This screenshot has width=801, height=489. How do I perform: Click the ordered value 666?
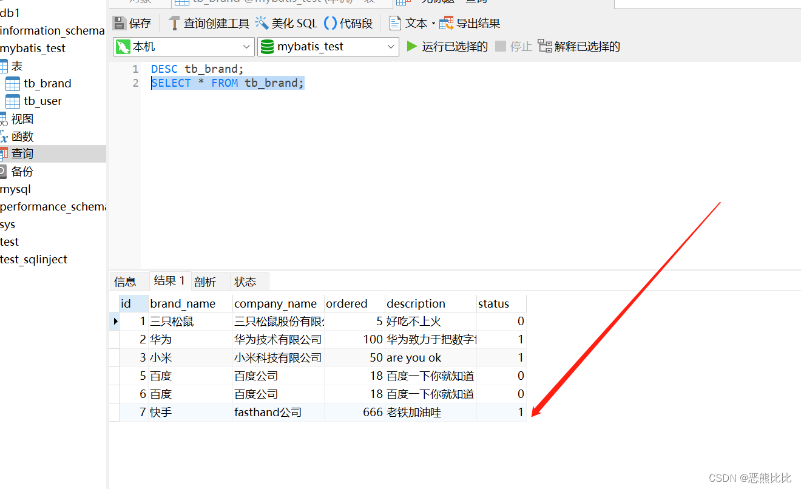[354, 412]
